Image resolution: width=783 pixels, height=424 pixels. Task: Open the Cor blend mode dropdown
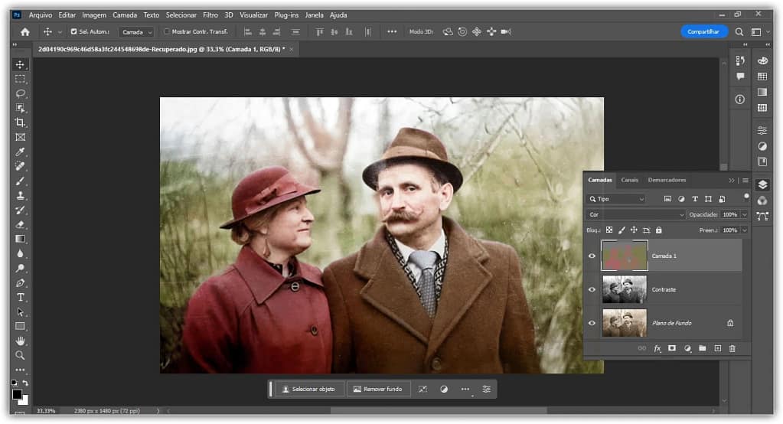point(636,215)
